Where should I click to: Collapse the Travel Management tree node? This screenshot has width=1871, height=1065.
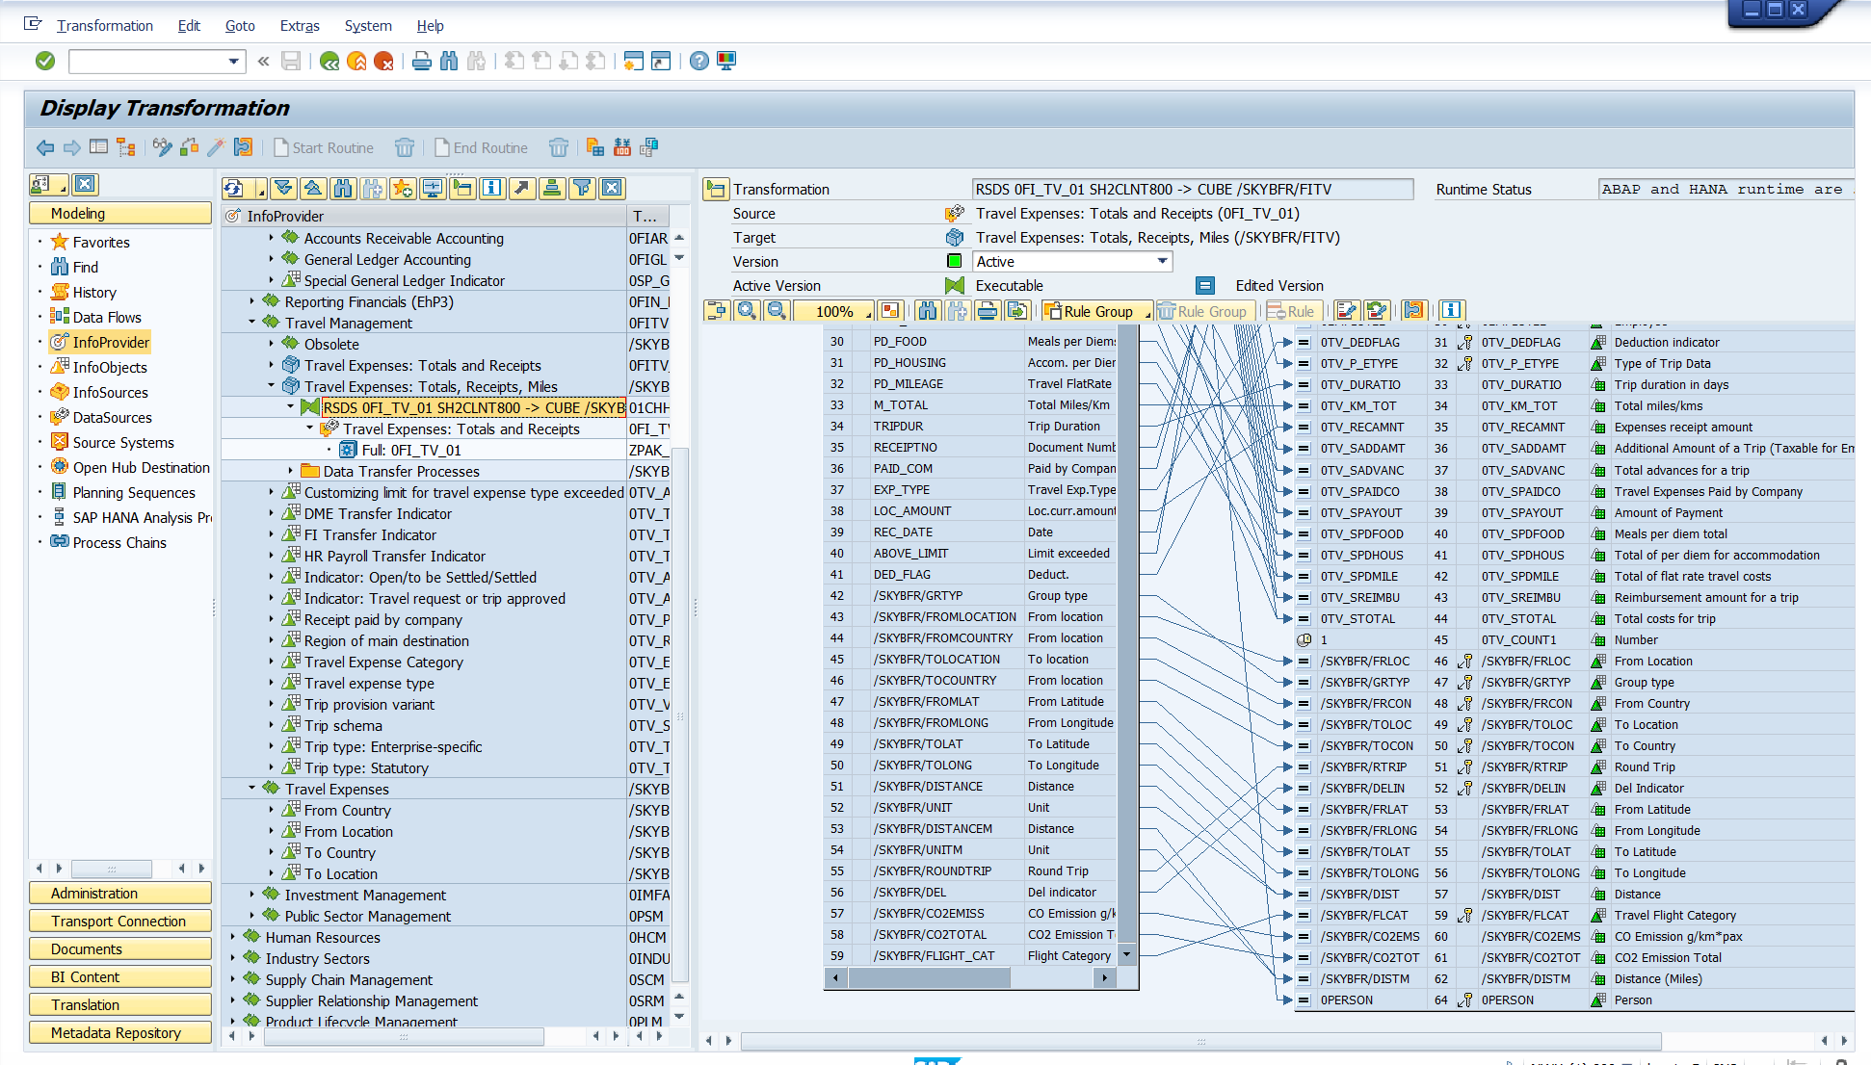[252, 323]
